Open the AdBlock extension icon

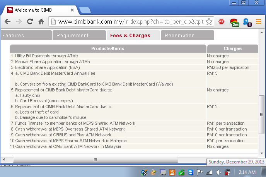tap(221, 22)
